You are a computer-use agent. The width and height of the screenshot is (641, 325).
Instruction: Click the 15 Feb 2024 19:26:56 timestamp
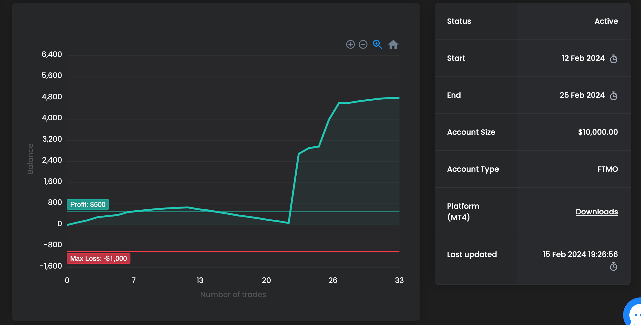coord(580,254)
